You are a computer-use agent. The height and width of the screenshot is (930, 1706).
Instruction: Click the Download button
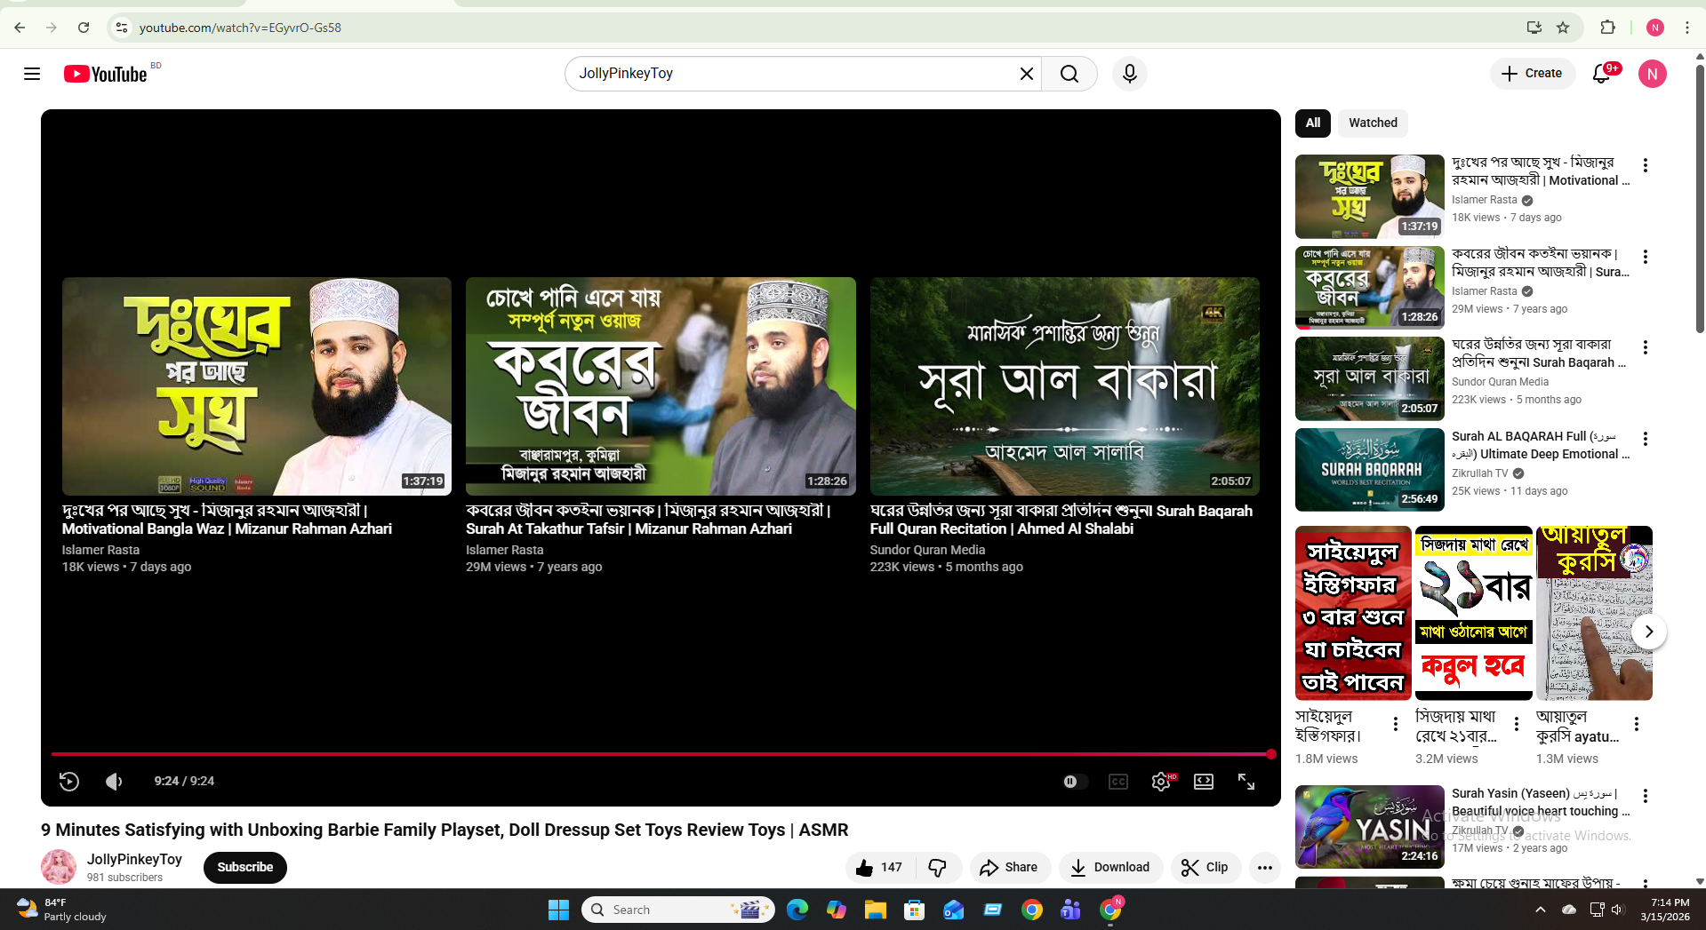(x=1110, y=868)
